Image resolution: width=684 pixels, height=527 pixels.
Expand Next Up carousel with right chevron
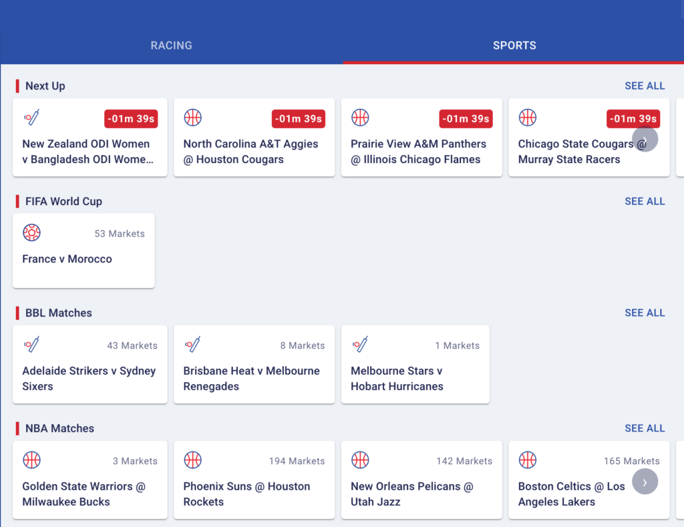tap(645, 139)
